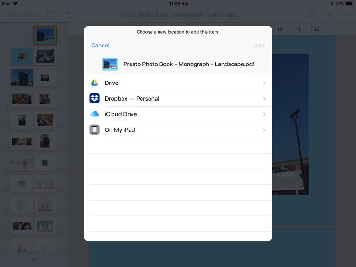Tap the insert plus icon in top toolbar
This screenshot has width=356, height=267.
329,15
